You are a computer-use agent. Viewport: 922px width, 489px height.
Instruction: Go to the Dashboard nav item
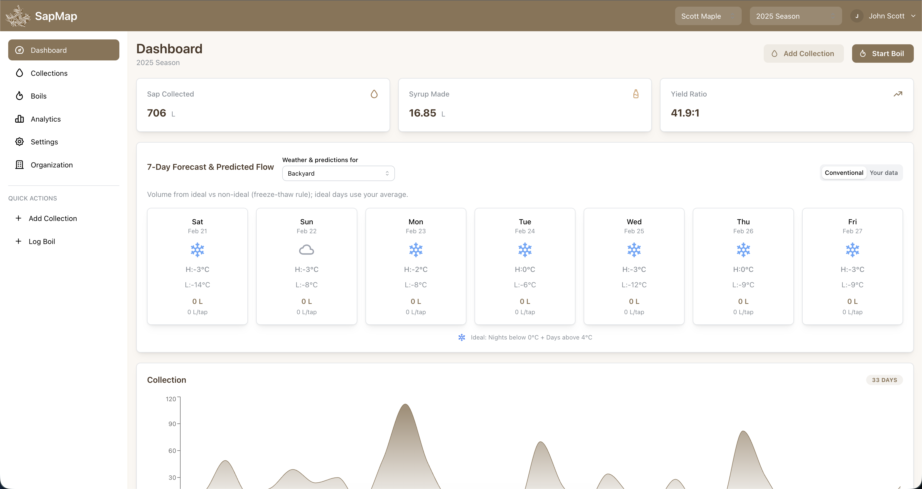pyautogui.click(x=63, y=50)
